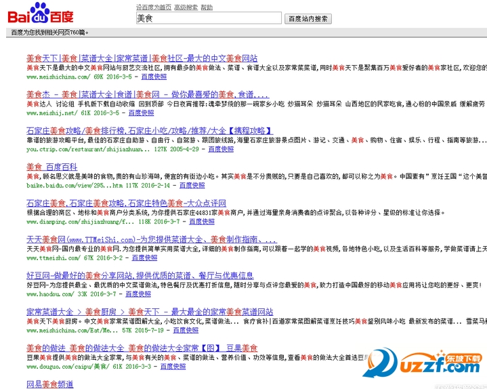The image size is (487, 389).
Task: Open 百度快照 for the haodou.com result
Action: click(138, 294)
